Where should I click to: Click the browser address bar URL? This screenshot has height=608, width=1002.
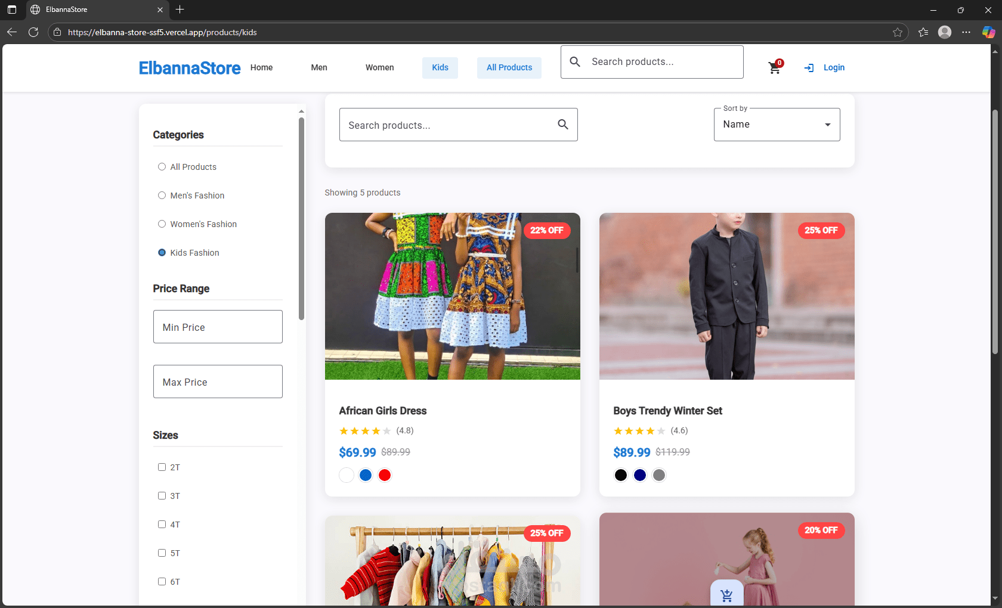162,32
